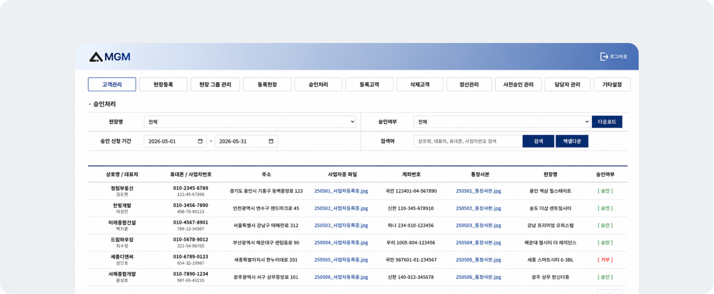Click the start date field 2026-05-01

[175, 141]
